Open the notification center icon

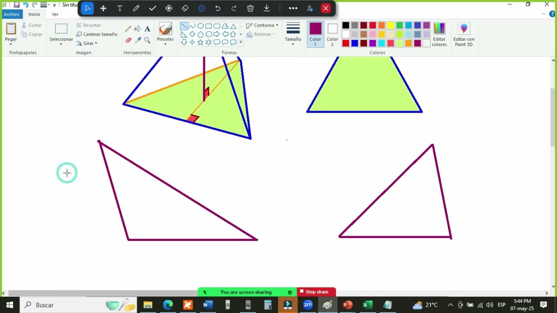[544, 305]
